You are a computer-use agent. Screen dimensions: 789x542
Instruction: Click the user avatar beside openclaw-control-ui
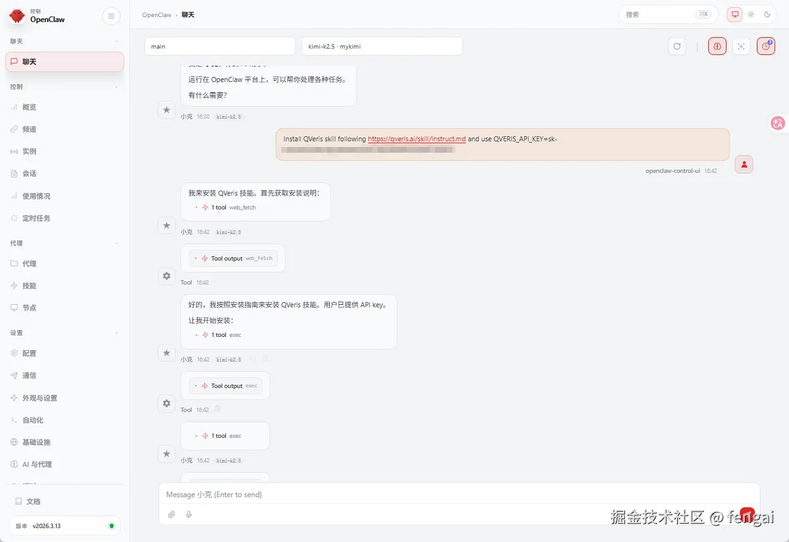tap(744, 165)
